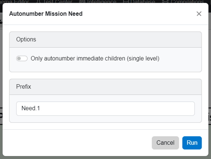Click the Test Center flask icon
This screenshot has width=211, height=159.
tap(38, 1)
